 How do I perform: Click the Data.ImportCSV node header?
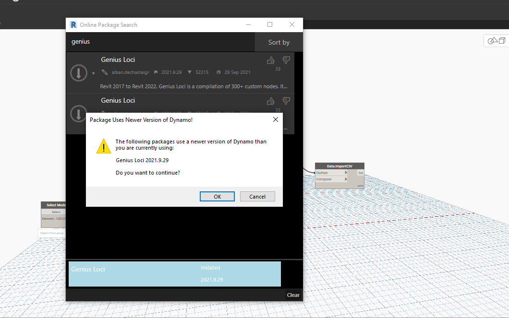click(339, 166)
